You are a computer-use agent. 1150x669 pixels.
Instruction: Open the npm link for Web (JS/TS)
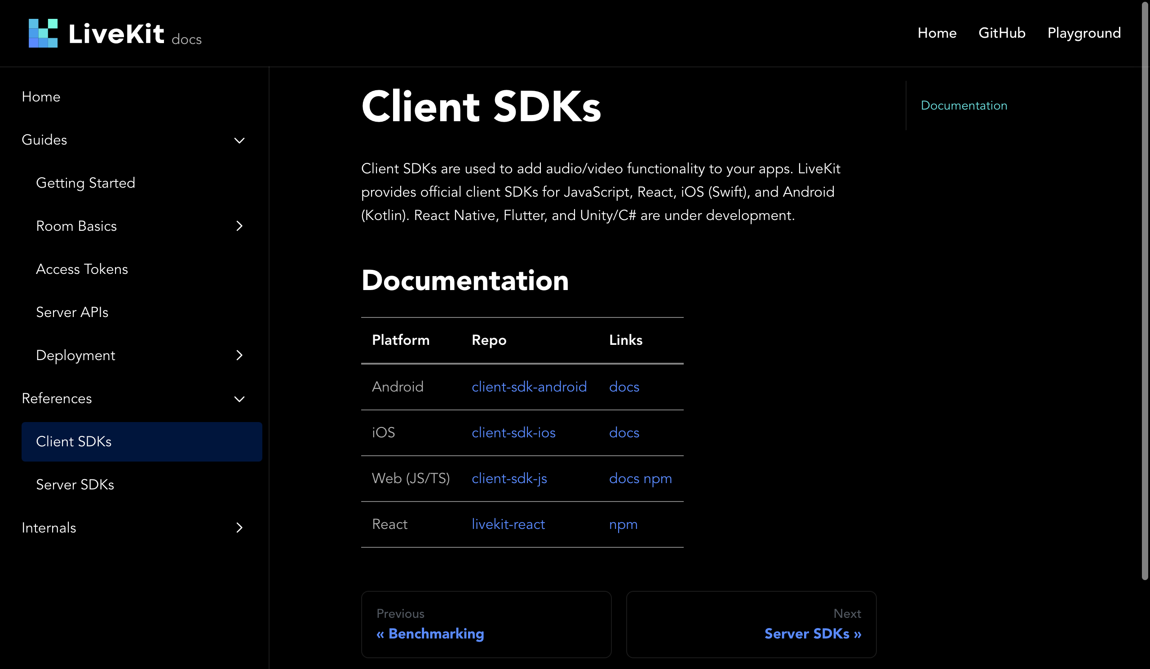(x=658, y=478)
